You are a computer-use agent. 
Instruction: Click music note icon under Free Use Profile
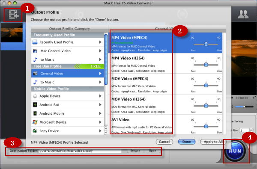[35, 82]
